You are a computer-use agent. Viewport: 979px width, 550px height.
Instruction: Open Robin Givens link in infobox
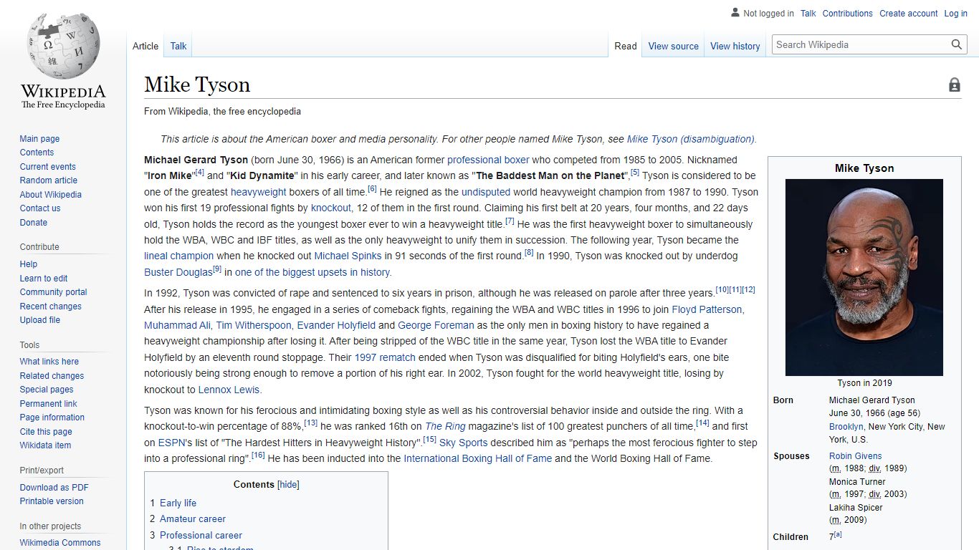pyautogui.click(x=855, y=456)
